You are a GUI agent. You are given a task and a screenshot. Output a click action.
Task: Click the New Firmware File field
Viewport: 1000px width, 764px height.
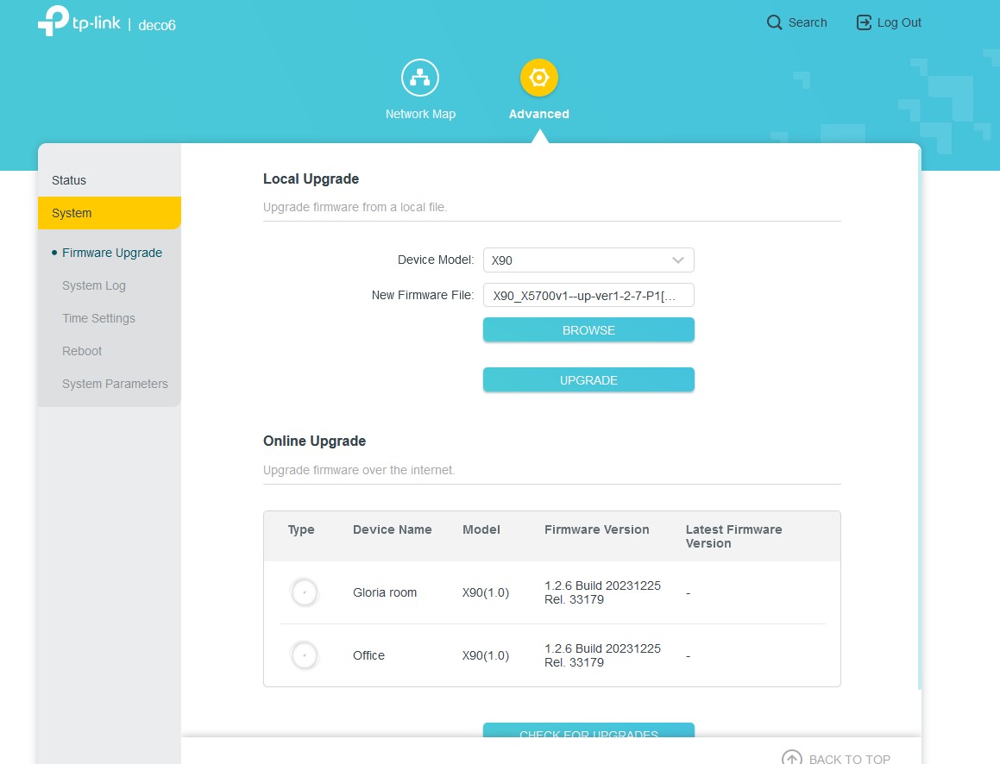[x=588, y=296]
